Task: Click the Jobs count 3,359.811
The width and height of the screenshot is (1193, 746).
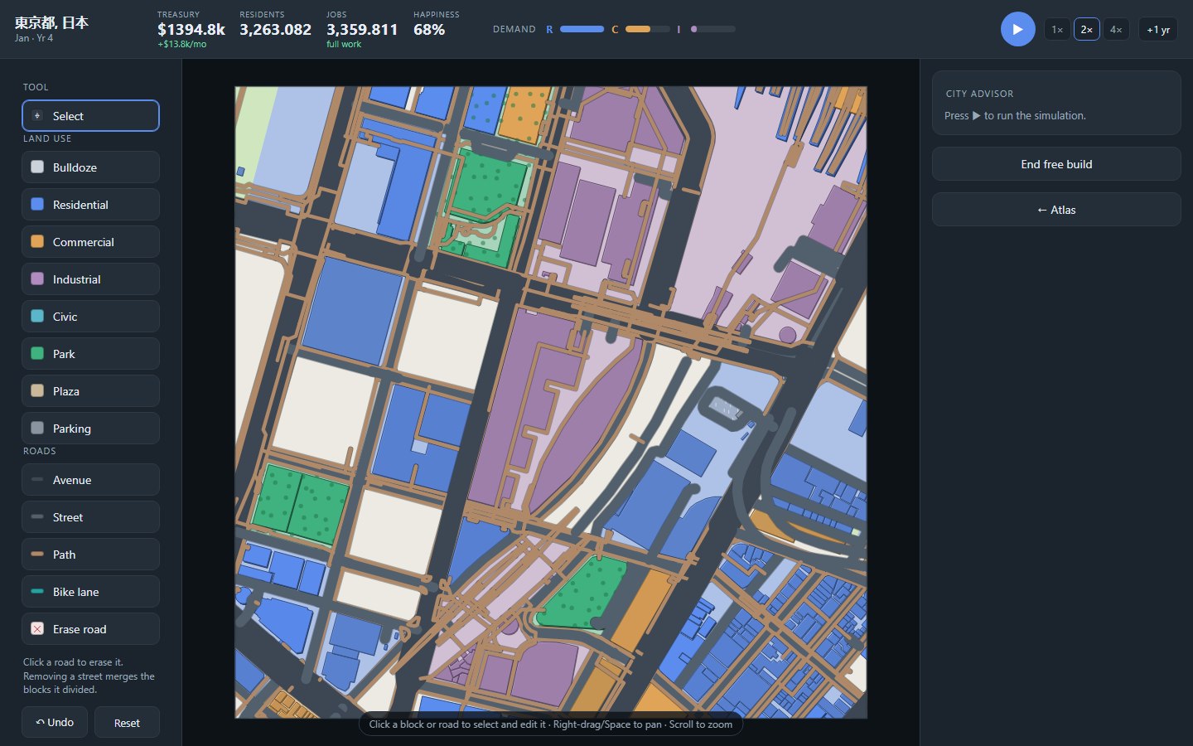Action: click(362, 29)
